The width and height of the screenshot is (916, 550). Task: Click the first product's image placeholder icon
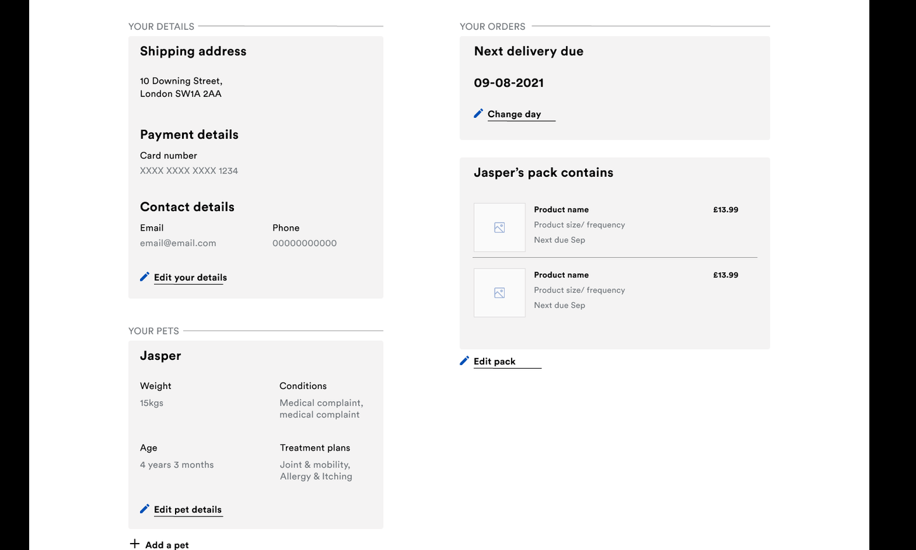coord(500,227)
